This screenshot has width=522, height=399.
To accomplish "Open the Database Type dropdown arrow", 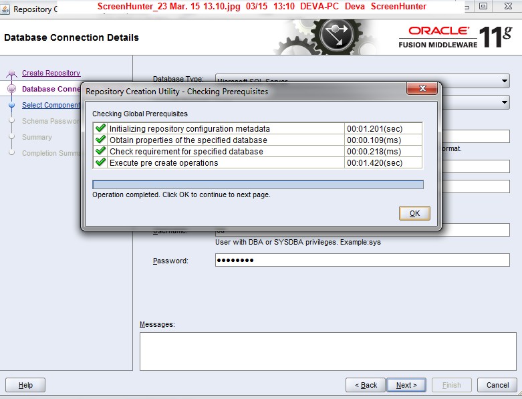I will [x=505, y=80].
